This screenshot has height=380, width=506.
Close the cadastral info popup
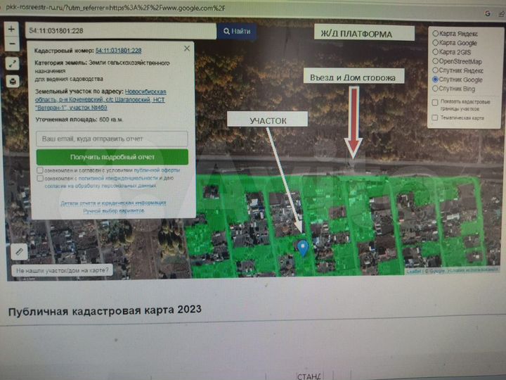pos(186,49)
